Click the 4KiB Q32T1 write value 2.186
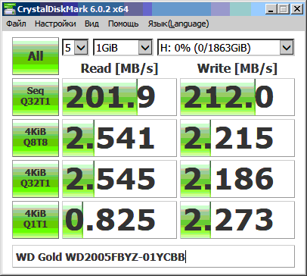Image resolution: width=307 pixels, height=276 pixels. click(x=237, y=179)
